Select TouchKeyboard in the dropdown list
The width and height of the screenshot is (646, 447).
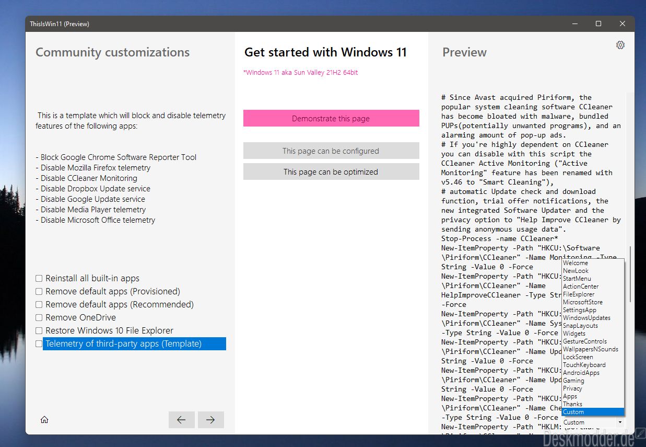(593, 365)
